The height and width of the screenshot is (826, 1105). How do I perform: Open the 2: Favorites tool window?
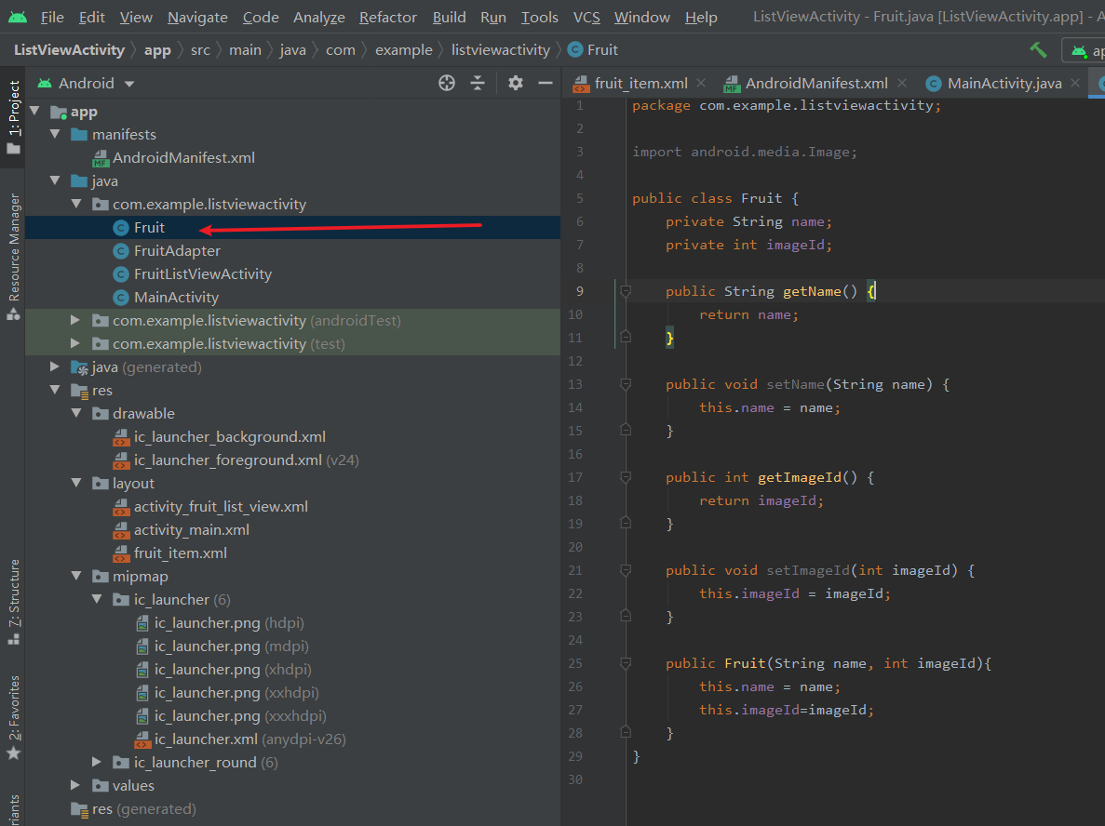point(13,717)
